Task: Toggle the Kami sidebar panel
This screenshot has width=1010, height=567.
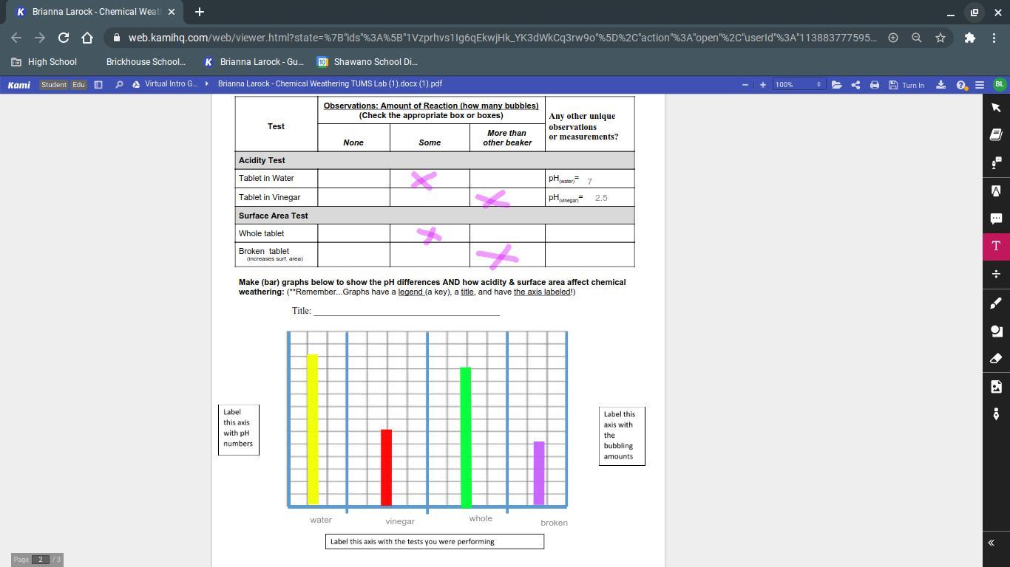Action: click(x=98, y=85)
